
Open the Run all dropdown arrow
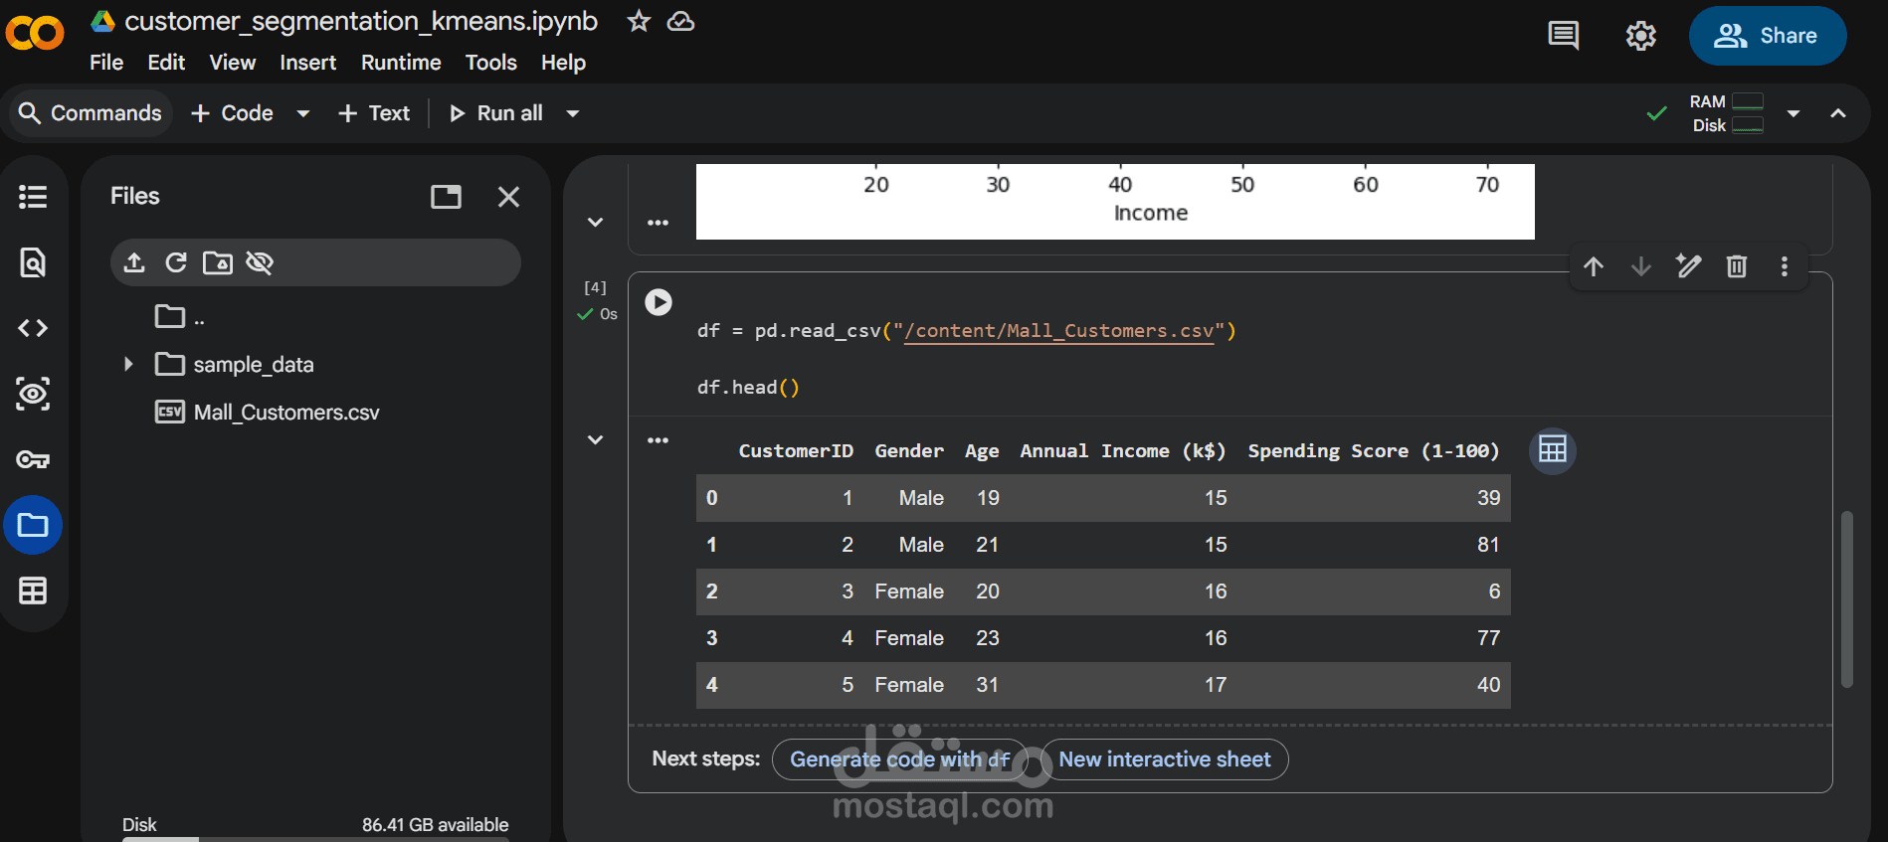coord(573,113)
